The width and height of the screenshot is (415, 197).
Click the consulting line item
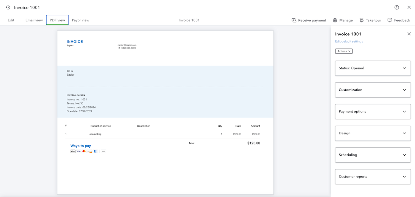pos(95,134)
